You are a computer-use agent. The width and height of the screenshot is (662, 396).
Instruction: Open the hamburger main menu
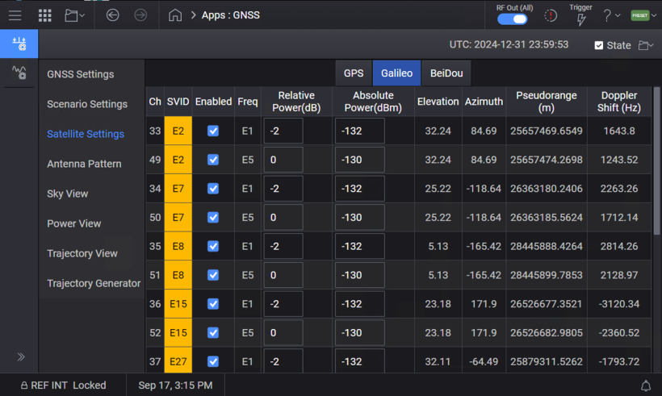(x=15, y=15)
